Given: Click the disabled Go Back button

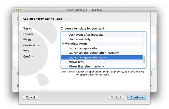Looking at the screenshot, I should [116, 97].
